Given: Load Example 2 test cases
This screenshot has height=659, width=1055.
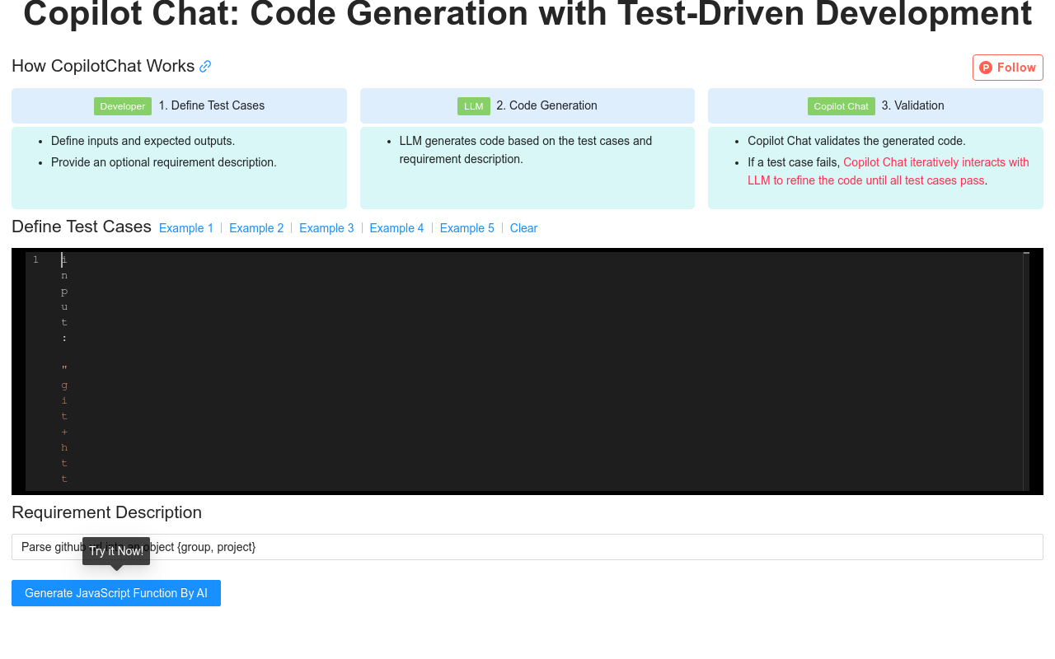Looking at the screenshot, I should pyautogui.click(x=256, y=228).
